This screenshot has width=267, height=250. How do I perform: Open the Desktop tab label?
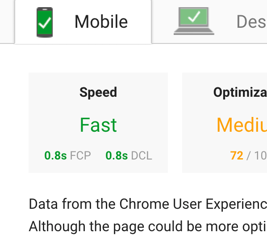251,22
